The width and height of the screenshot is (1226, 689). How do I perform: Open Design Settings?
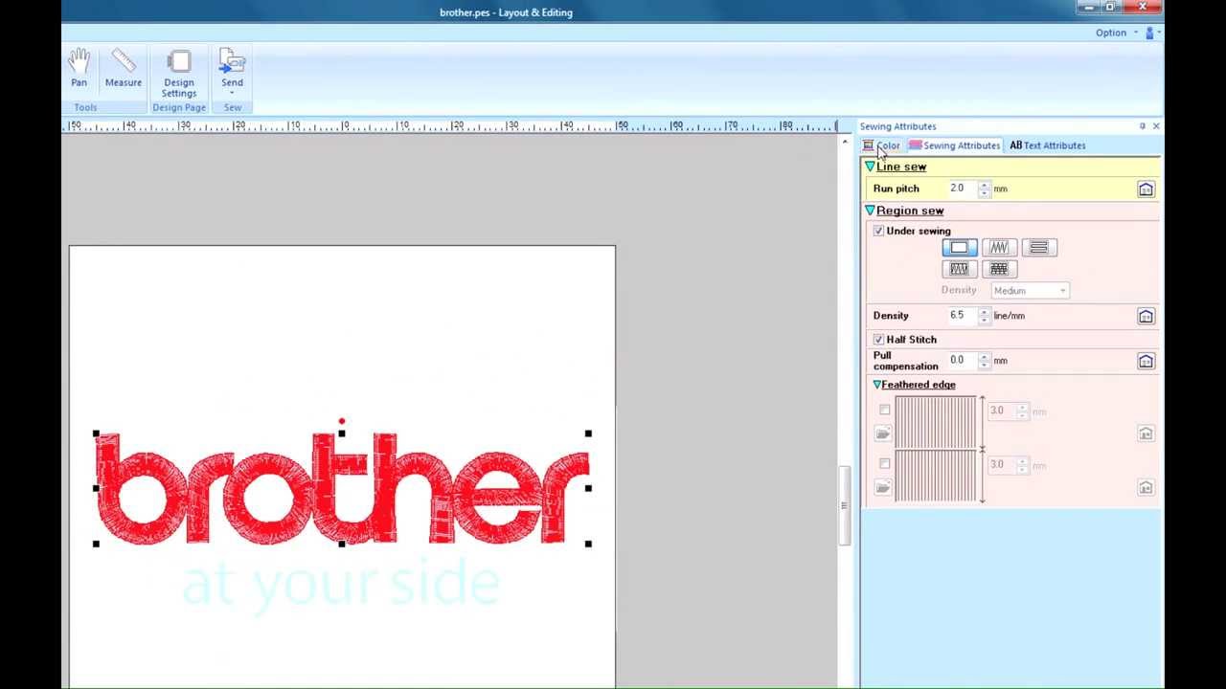point(179,74)
